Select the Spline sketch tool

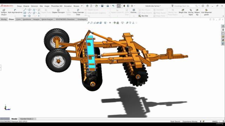pyautogui.click(x=34, y=10)
